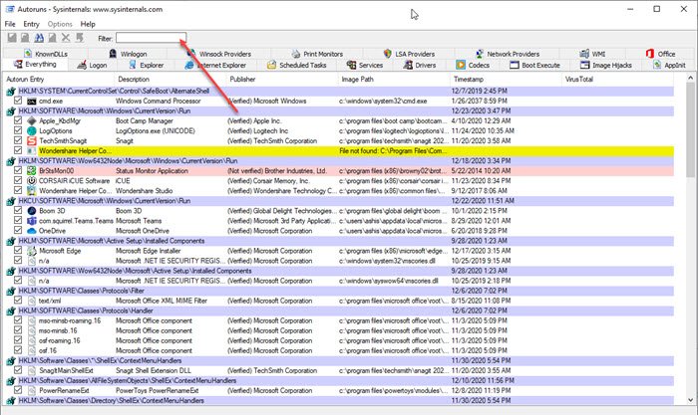Click the TechSmithSnagit red icon
Screen dimensions: 698x415
tap(31, 141)
